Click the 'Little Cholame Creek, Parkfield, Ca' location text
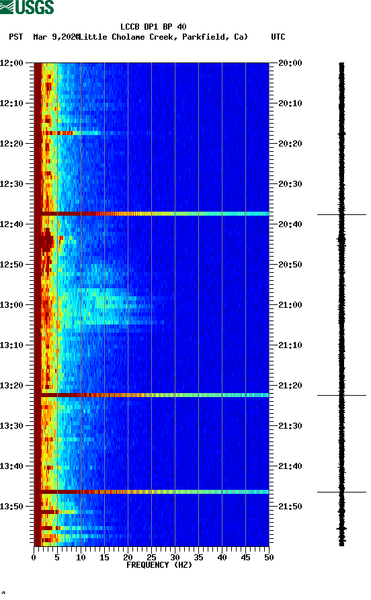Viewport: 371px width, 600px height. coord(163,37)
